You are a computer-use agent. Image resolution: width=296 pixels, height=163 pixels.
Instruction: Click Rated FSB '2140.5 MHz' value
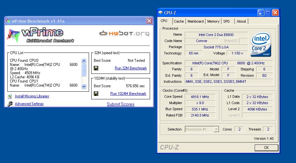[200, 115]
